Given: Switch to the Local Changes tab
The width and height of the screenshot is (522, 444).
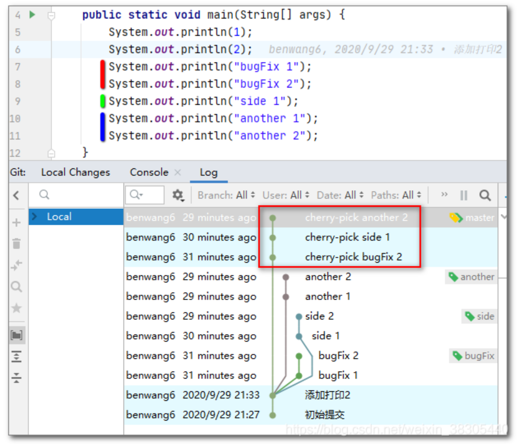Looking at the screenshot, I should (x=75, y=172).
